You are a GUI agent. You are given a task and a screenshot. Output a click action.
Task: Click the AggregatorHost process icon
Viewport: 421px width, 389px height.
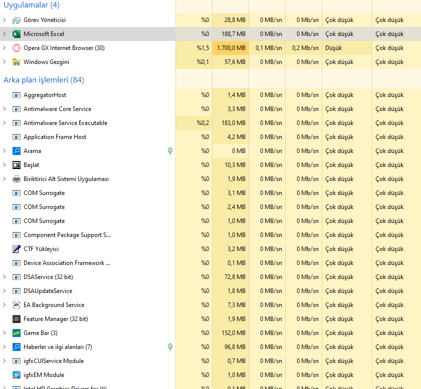click(17, 95)
